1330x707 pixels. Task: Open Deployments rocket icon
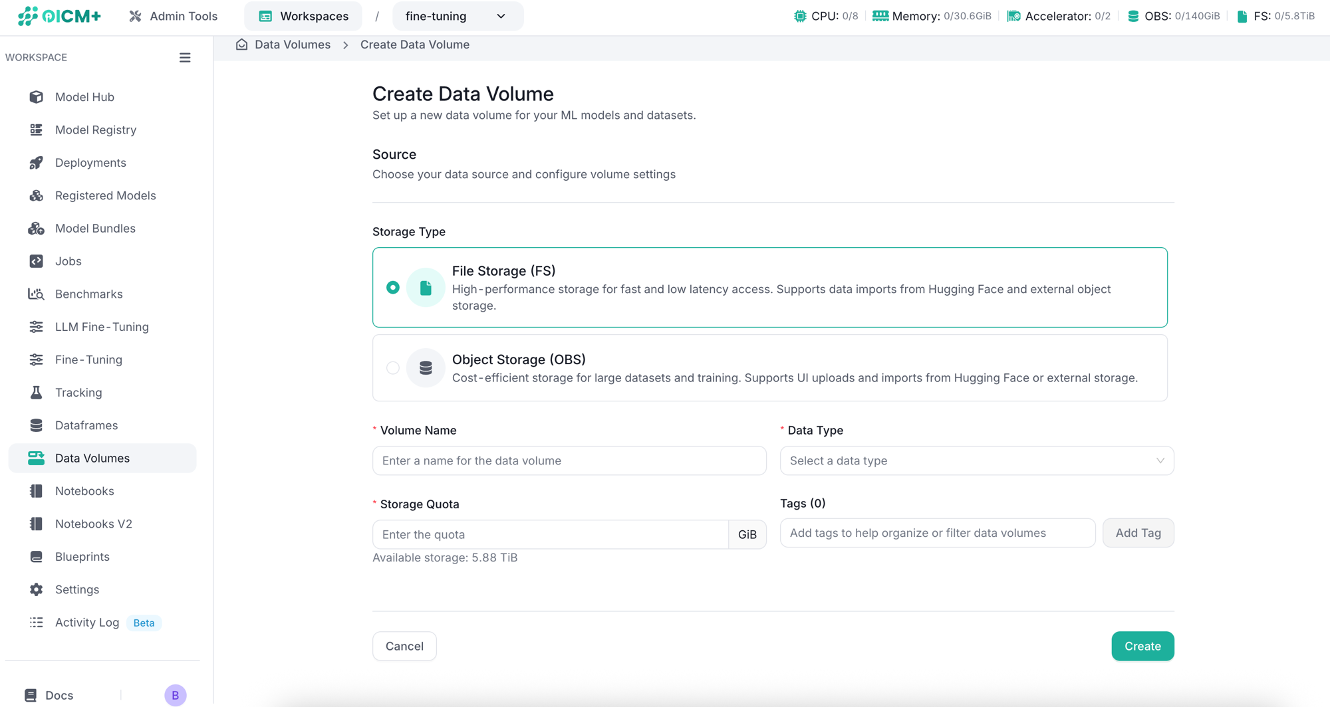pos(37,163)
